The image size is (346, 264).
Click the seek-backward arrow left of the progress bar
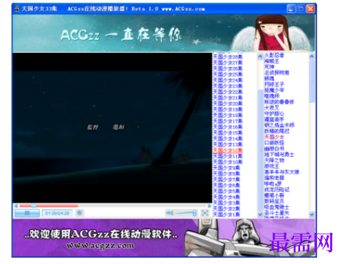[16, 206]
